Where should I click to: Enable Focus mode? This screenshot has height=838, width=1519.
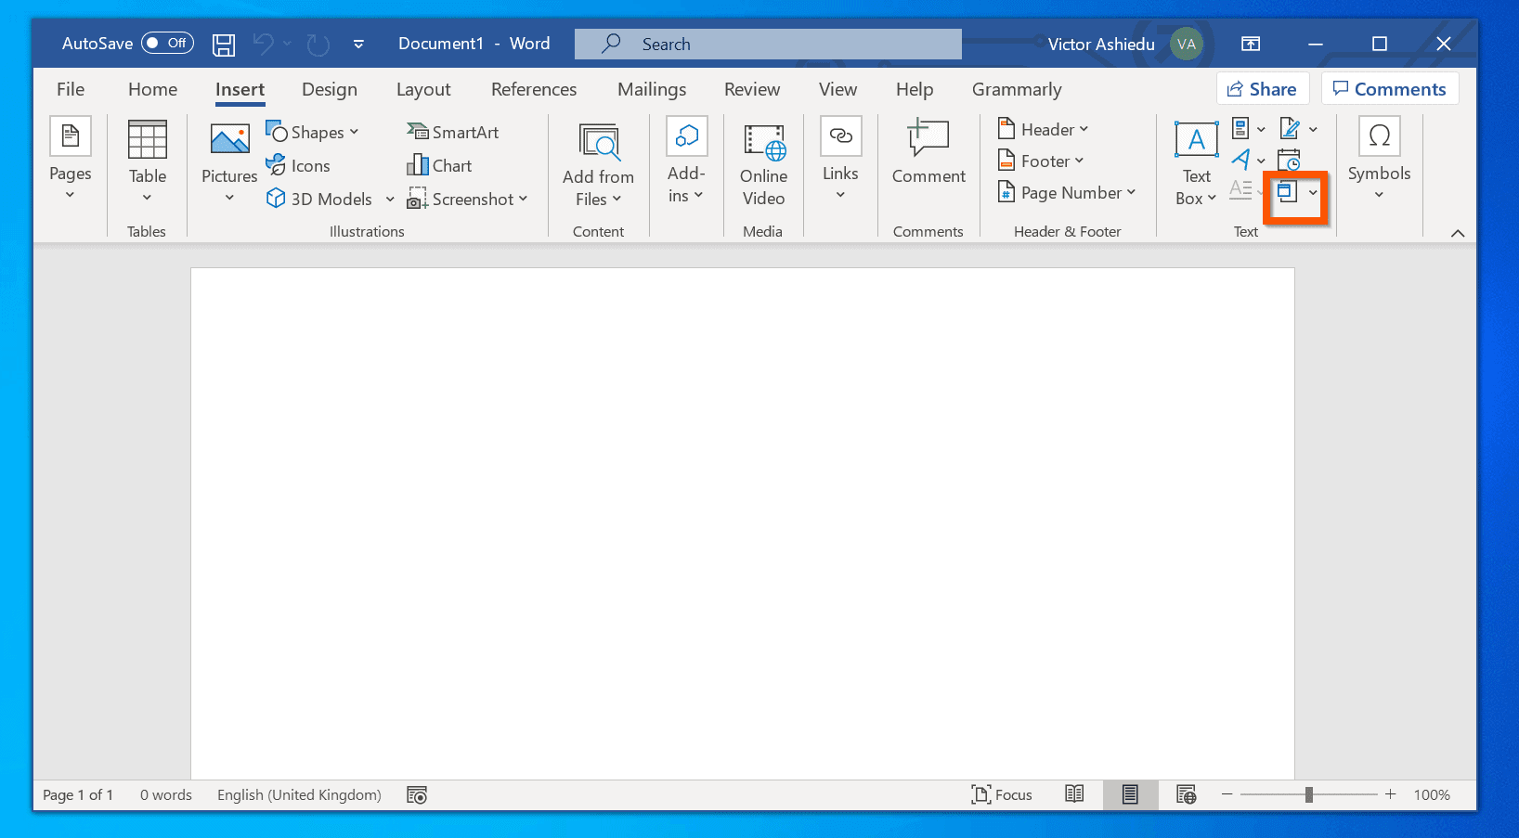pos(1002,794)
